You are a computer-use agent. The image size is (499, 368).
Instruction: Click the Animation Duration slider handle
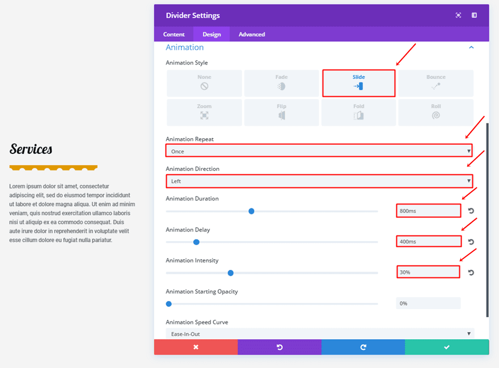[x=251, y=211]
